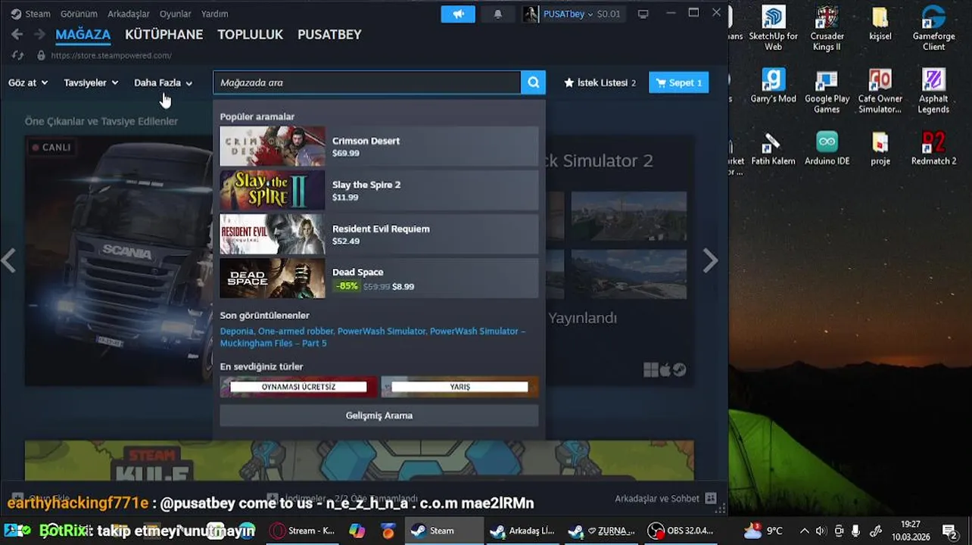Open Crusader Kings II desktop icon

coord(827,28)
